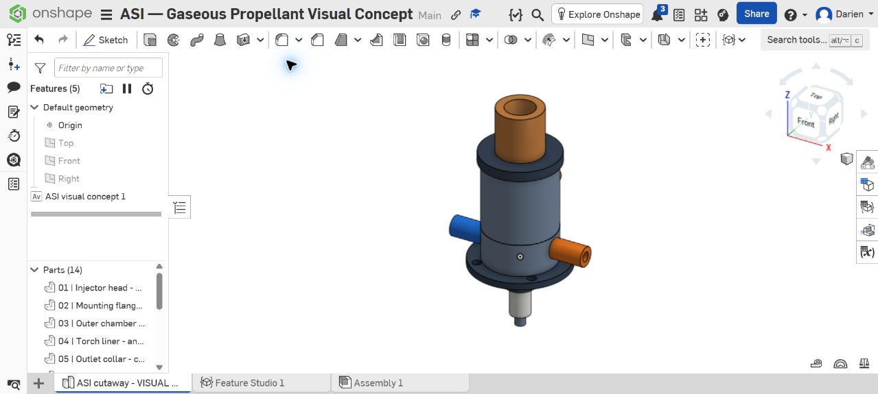
Task: Open the Boolean tool dropdown arrow
Action: click(528, 40)
